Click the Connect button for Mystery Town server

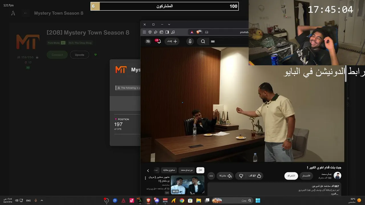click(x=57, y=55)
